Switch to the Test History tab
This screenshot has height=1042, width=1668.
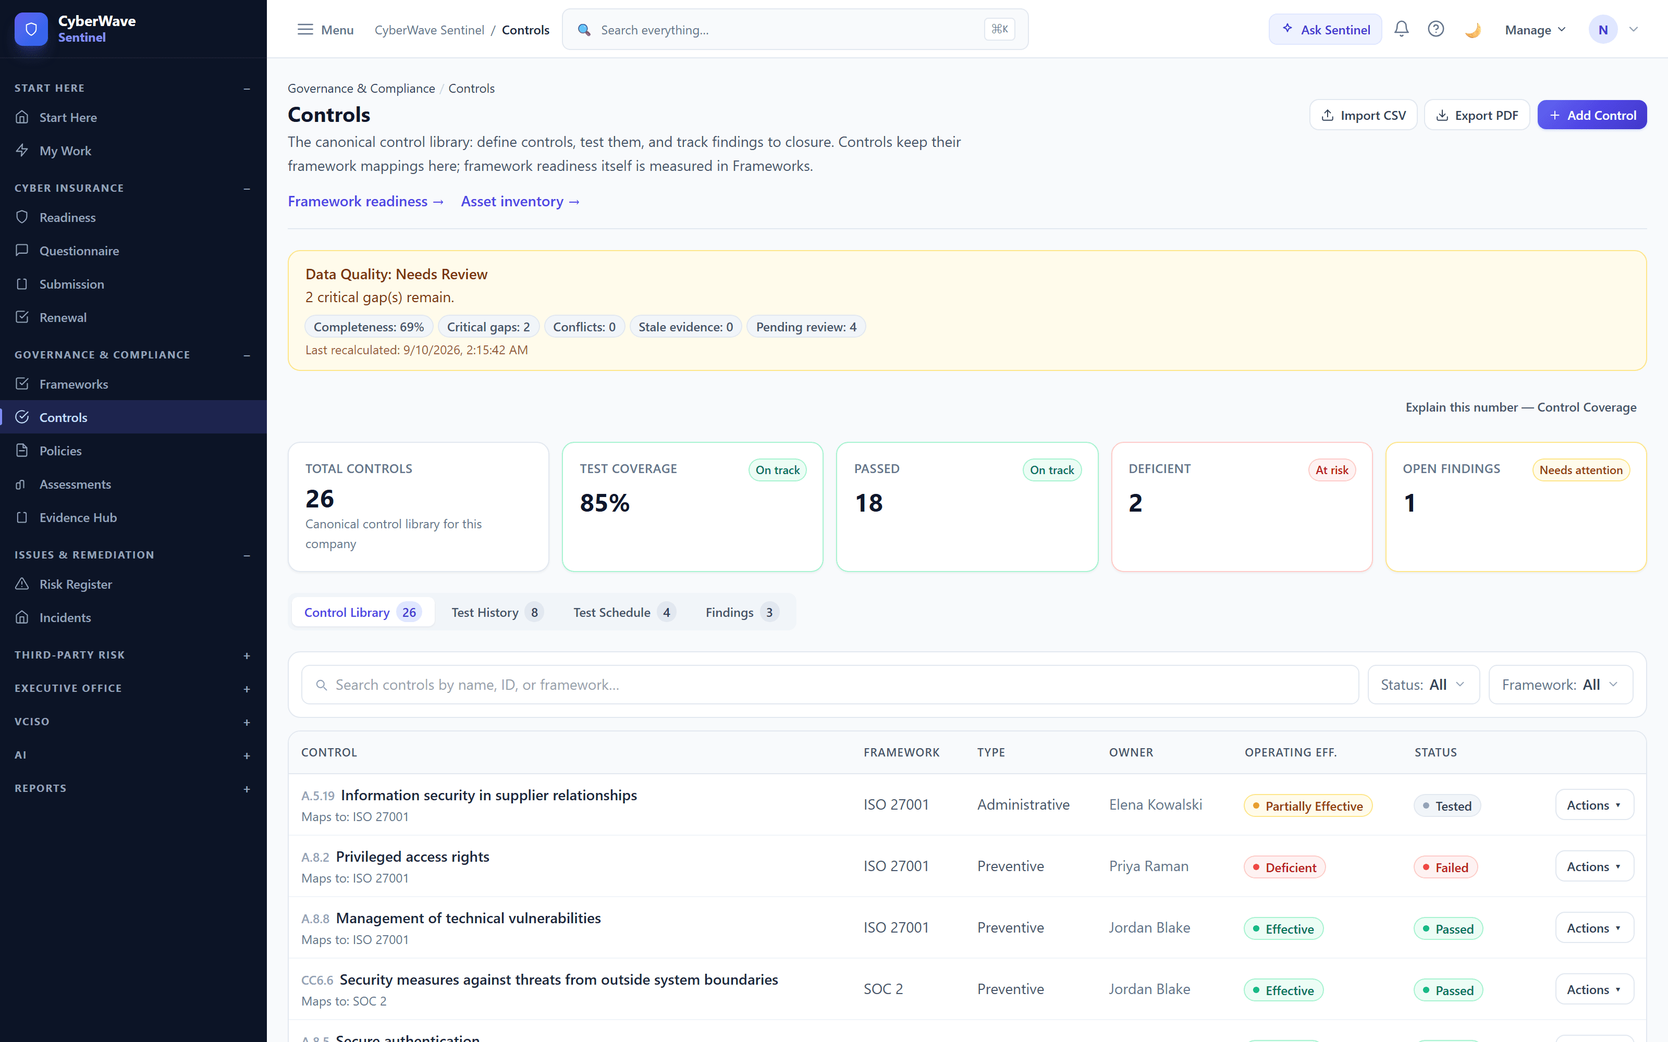tap(497, 612)
